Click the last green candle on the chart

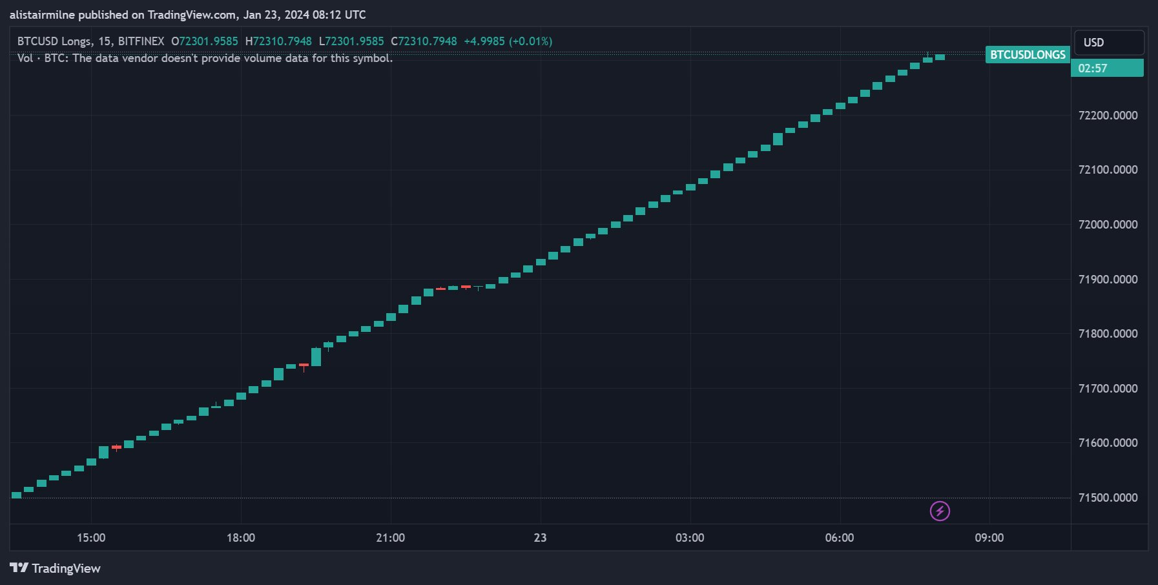940,57
